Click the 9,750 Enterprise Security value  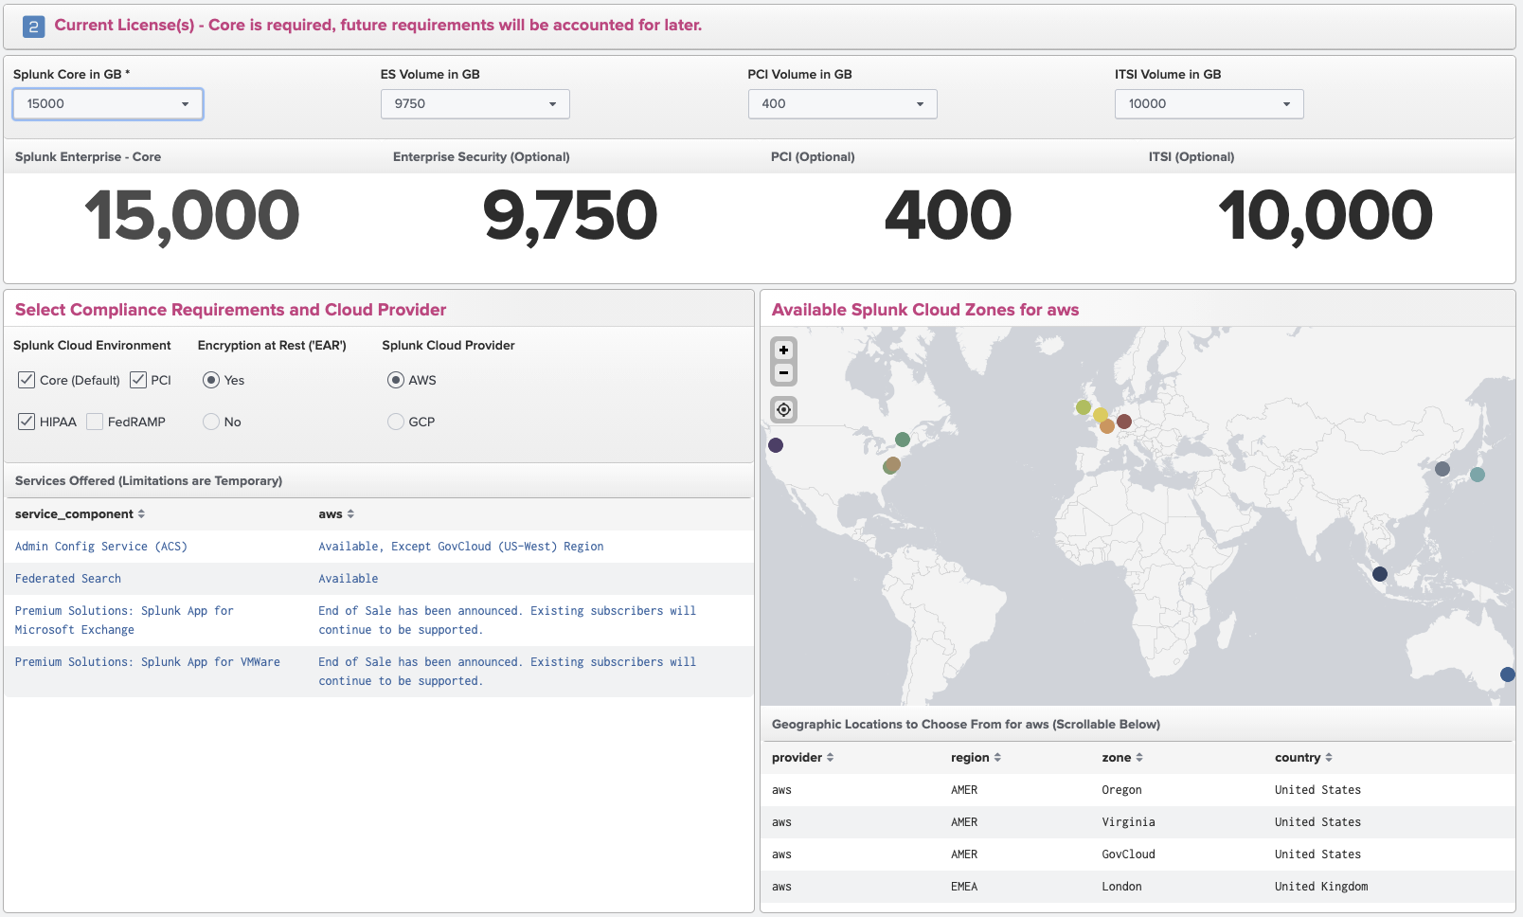pyautogui.click(x=570, y=215)
